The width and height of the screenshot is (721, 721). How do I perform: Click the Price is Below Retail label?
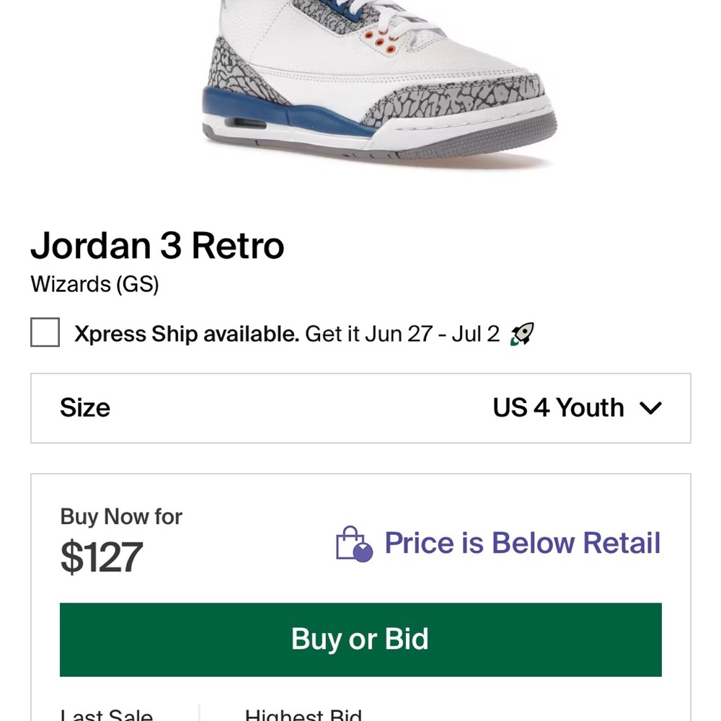[x=523, y=543]
